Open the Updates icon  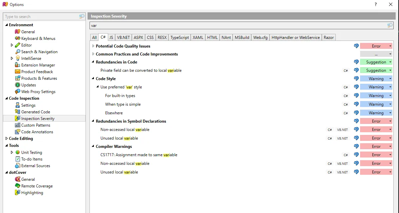point(18,85)
